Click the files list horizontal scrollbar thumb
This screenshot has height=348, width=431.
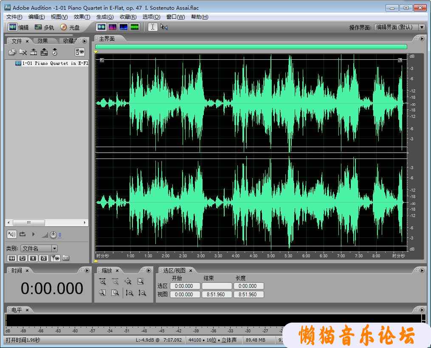click(28, 223)
